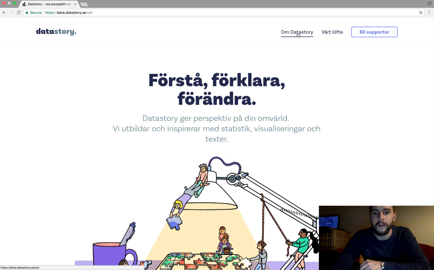Image resolution: width=434 pixels, height=270 pixels.
Task: Open a new browser tab
Action: (84, 4)
